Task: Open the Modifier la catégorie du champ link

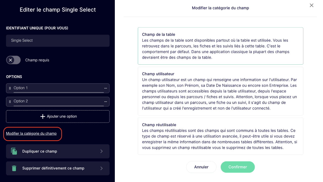Action: [x=31, y=133]
